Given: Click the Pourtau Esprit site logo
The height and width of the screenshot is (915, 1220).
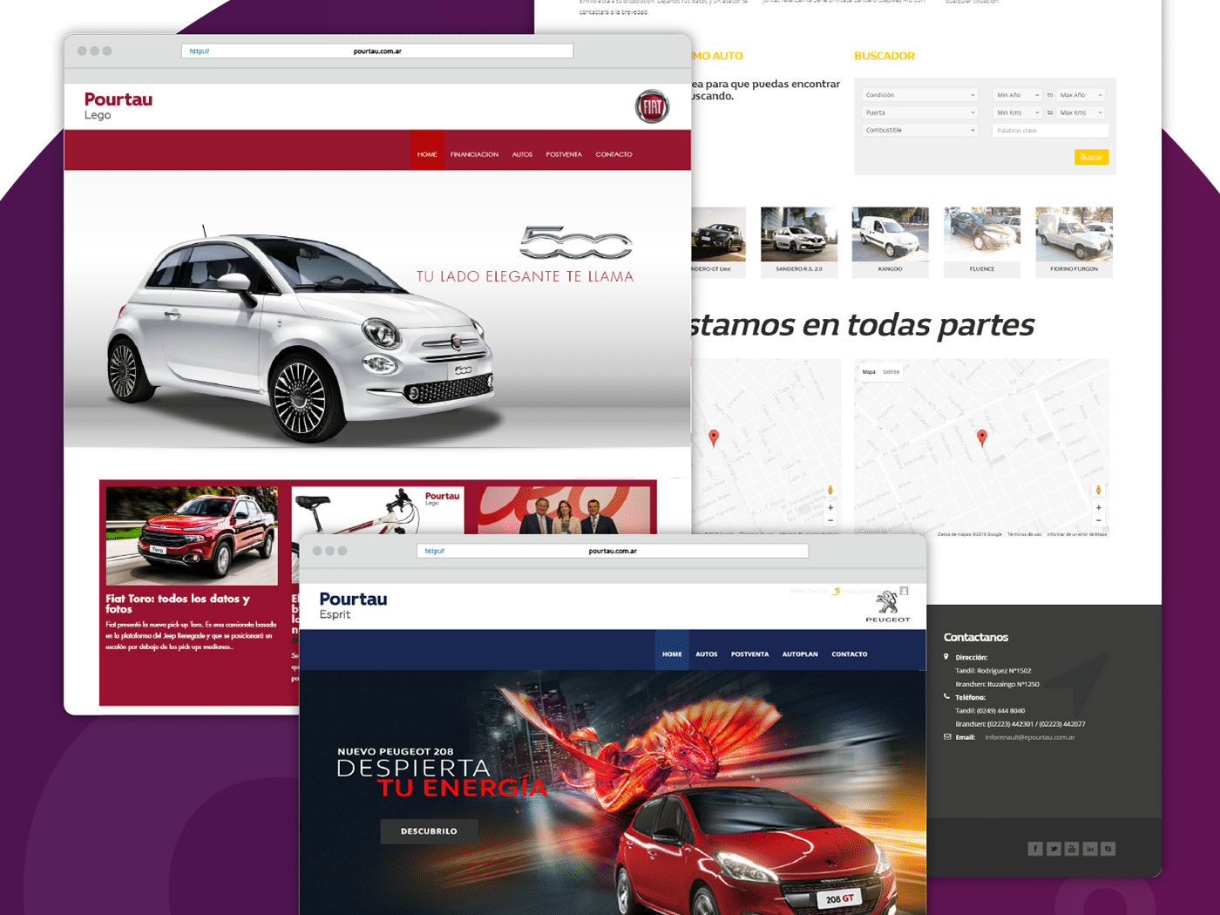Looking at the screenshot, I should (353, 605).
